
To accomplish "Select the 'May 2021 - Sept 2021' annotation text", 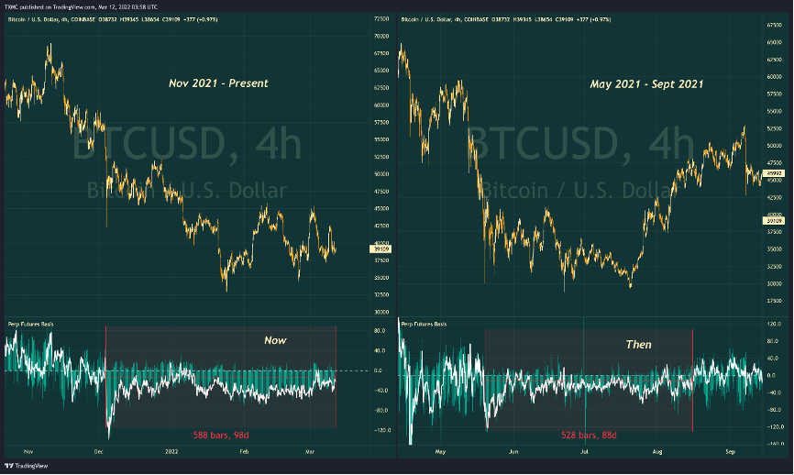I will pos(646,84).
